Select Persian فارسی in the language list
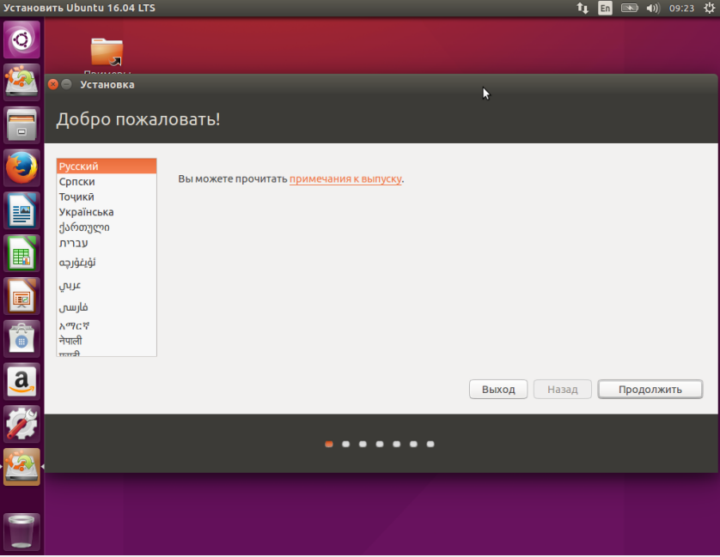 [107, 307]
